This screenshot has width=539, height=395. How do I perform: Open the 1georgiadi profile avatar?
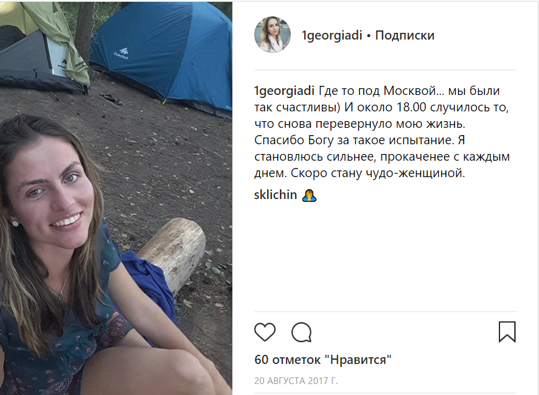pos(273,34)
